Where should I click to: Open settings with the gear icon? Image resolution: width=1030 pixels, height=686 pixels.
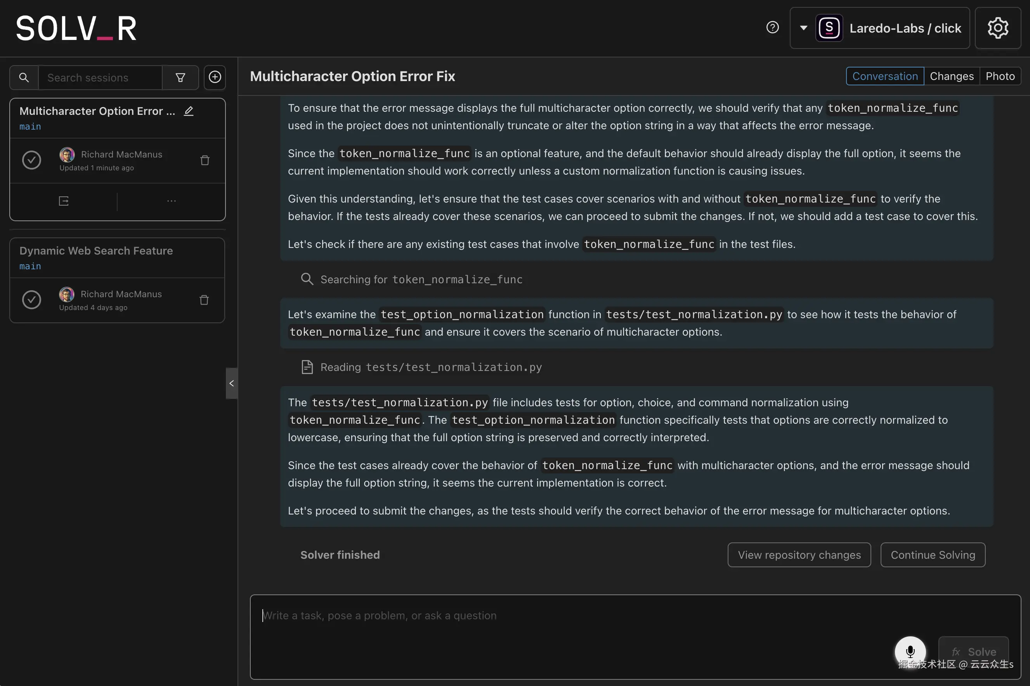point(998,28)
